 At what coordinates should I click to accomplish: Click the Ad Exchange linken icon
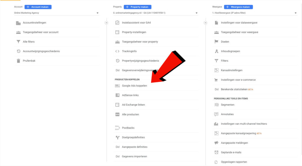coord(117,105)
